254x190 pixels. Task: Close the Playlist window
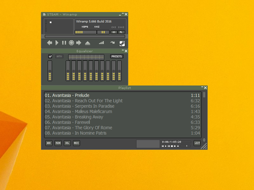pos(205,88)
